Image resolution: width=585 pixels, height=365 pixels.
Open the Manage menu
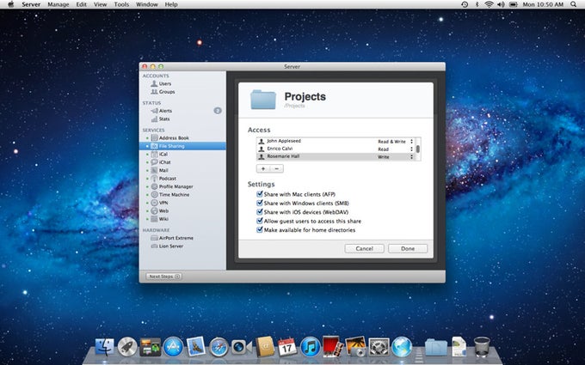(x=58, y=4)
